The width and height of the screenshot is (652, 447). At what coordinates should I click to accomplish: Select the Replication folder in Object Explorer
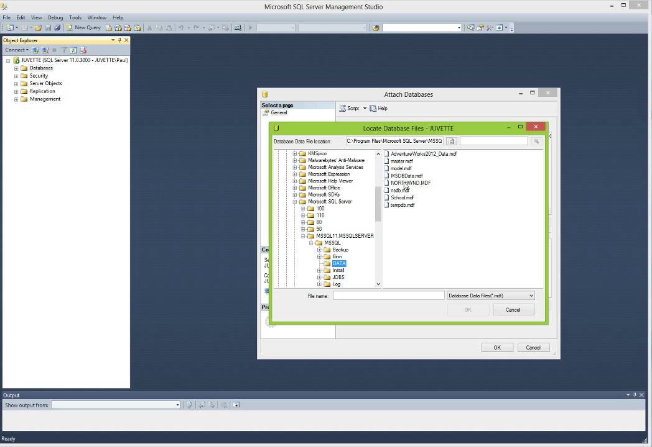(42, 91)
